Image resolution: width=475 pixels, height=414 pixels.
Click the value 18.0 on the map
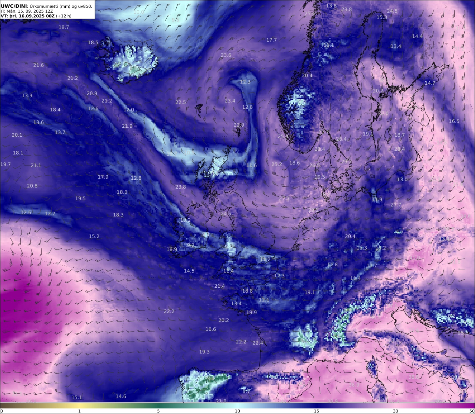pos(122,192)
